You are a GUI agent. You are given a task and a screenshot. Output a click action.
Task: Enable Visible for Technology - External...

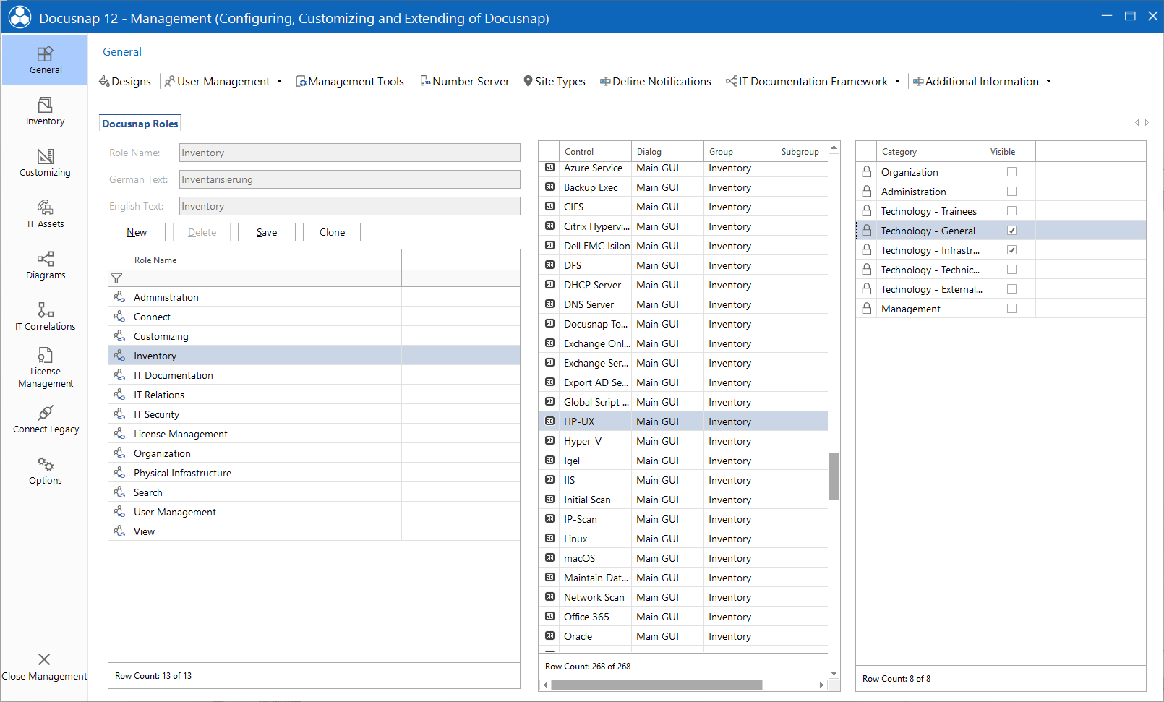click(x=1011, y=289)
